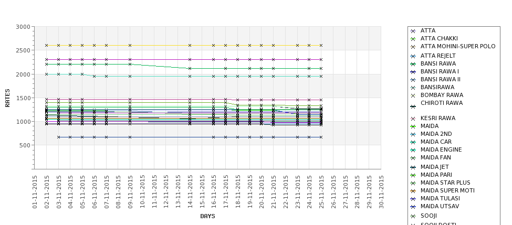Image resolution: width=512 pixels, height=225 pixels.
Task: Select SOOJI legend label
Action: [x=429, y=216]
